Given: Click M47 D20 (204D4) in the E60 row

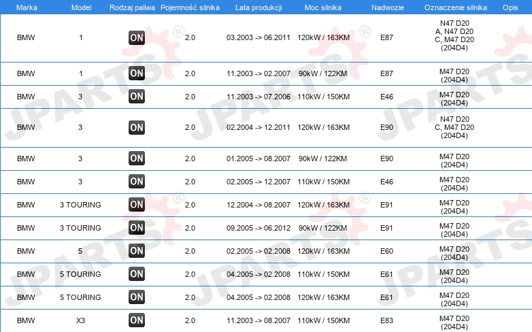Looking at the screenshot, I should pos(454,253).
